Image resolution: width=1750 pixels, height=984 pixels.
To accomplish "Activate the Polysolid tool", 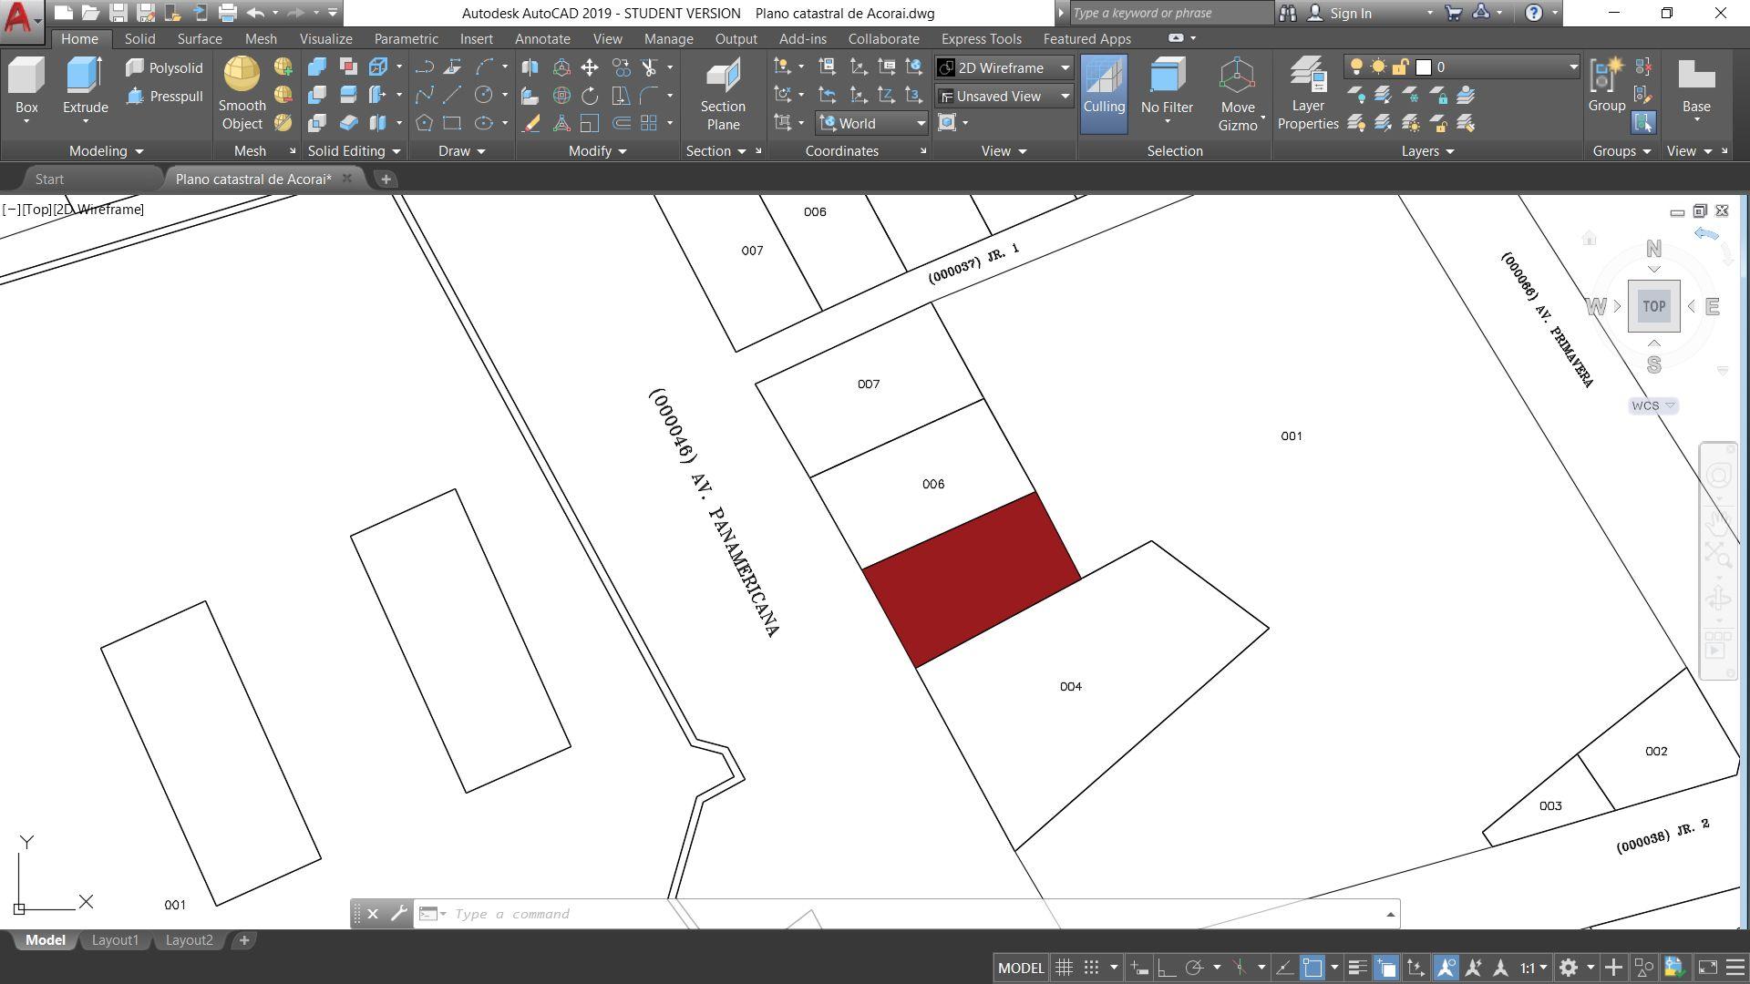I will [x=164, y=68].
